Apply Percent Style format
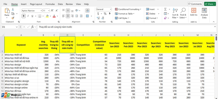This screenshot has width=218, height=99. [x=105, y=14]
